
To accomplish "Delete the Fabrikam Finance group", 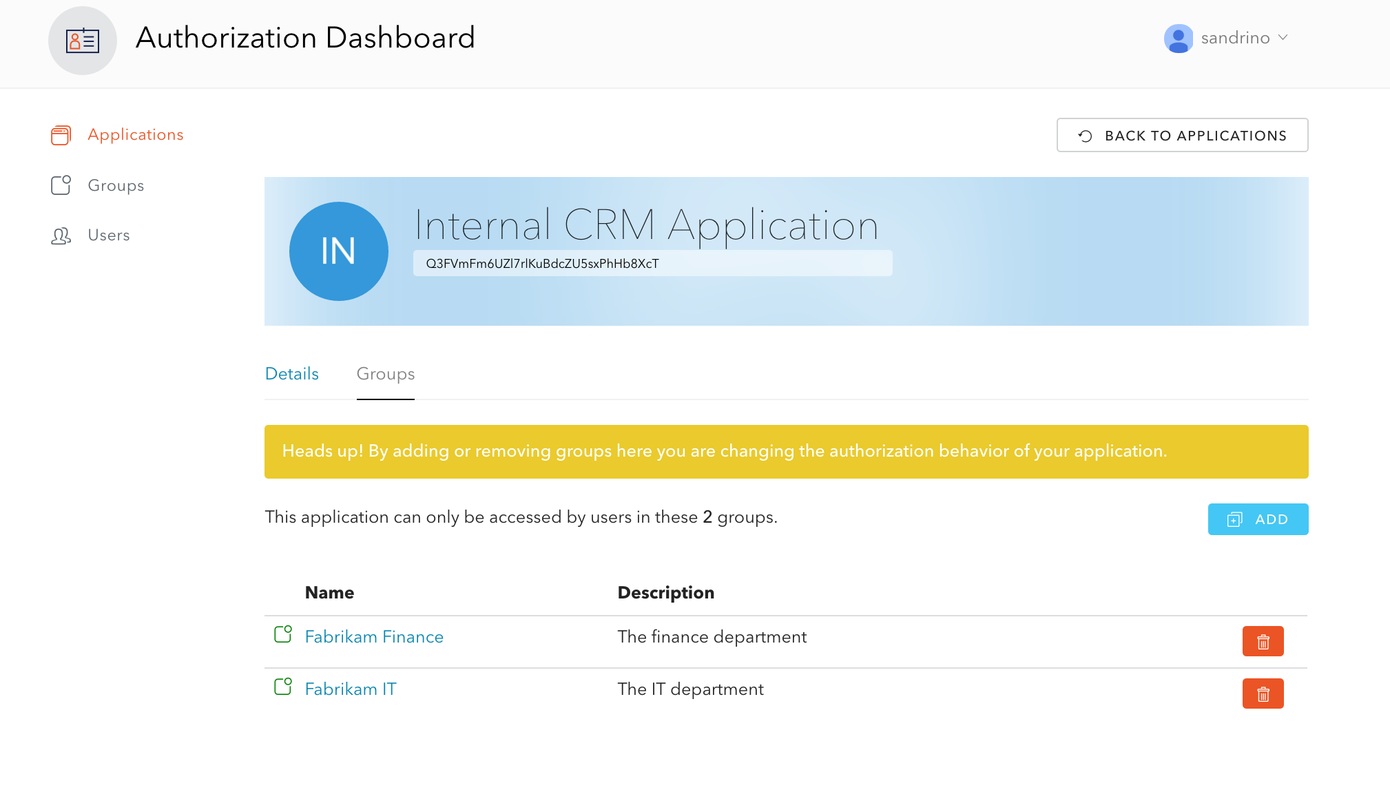I will (x=1263, y=641).
